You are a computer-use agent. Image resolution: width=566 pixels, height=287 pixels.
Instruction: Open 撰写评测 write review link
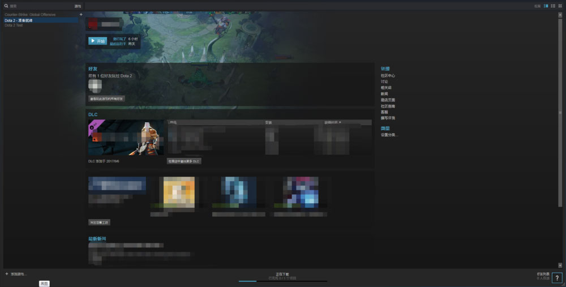[388, 118]
